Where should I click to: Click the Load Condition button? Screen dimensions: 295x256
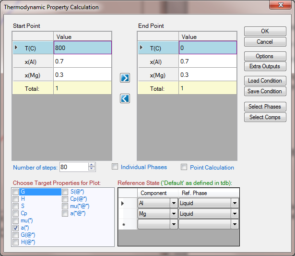[265, 81]
